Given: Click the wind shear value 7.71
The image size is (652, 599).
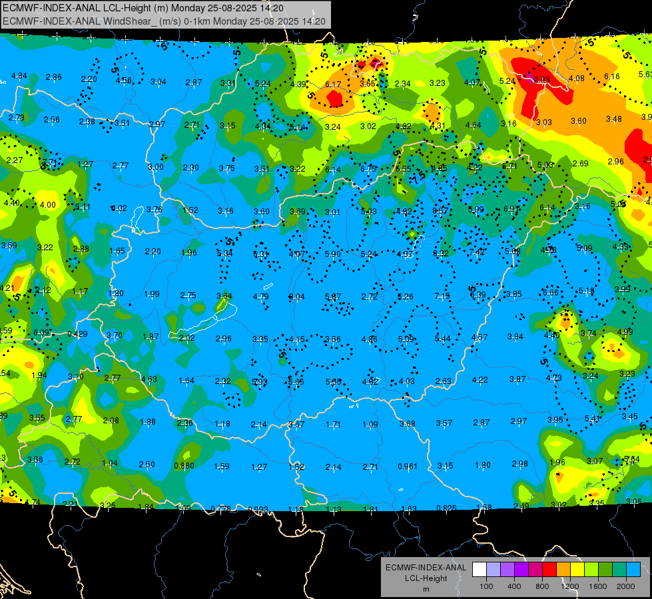Looking at the screenshot, I should click(50, 162).
